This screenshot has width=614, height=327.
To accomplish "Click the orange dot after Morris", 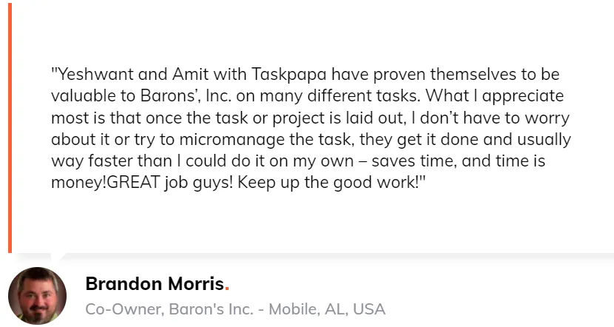I will [227, 289].
